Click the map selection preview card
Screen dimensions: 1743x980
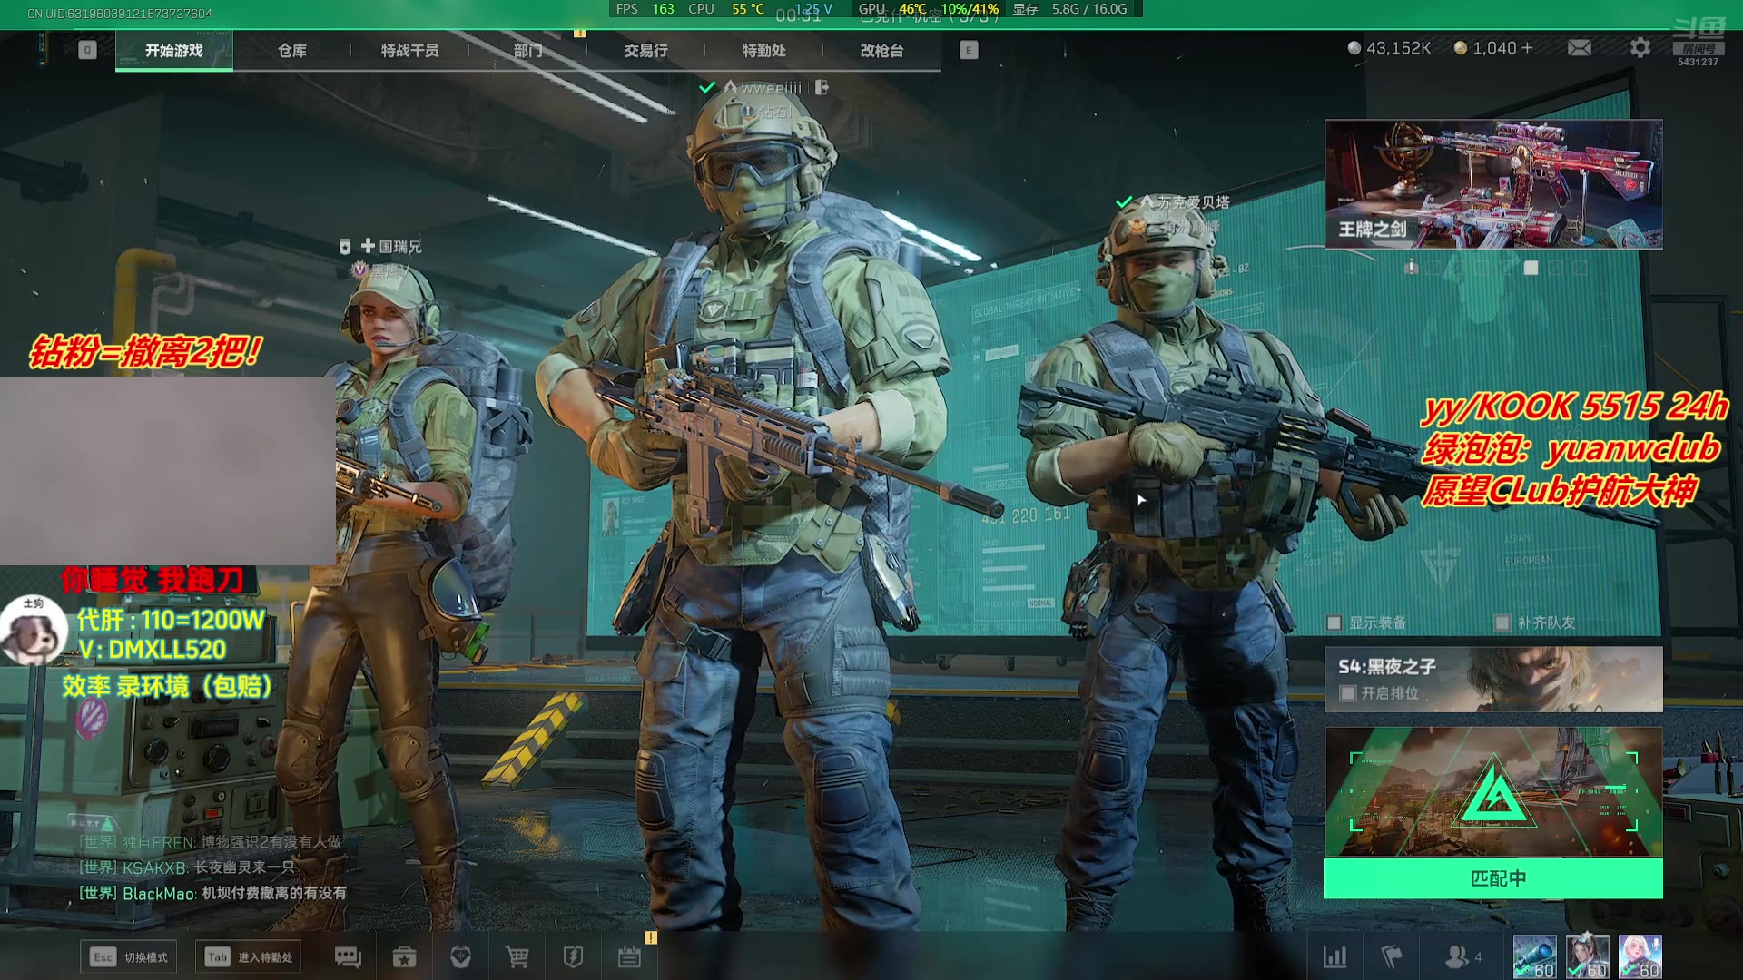tap(1493, 791)
